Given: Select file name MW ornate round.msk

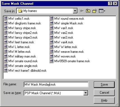Looking at the screenshot, I should click(x=23, y=61).
